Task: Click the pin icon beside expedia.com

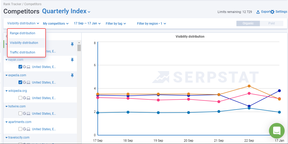Action: coord(72,75)
